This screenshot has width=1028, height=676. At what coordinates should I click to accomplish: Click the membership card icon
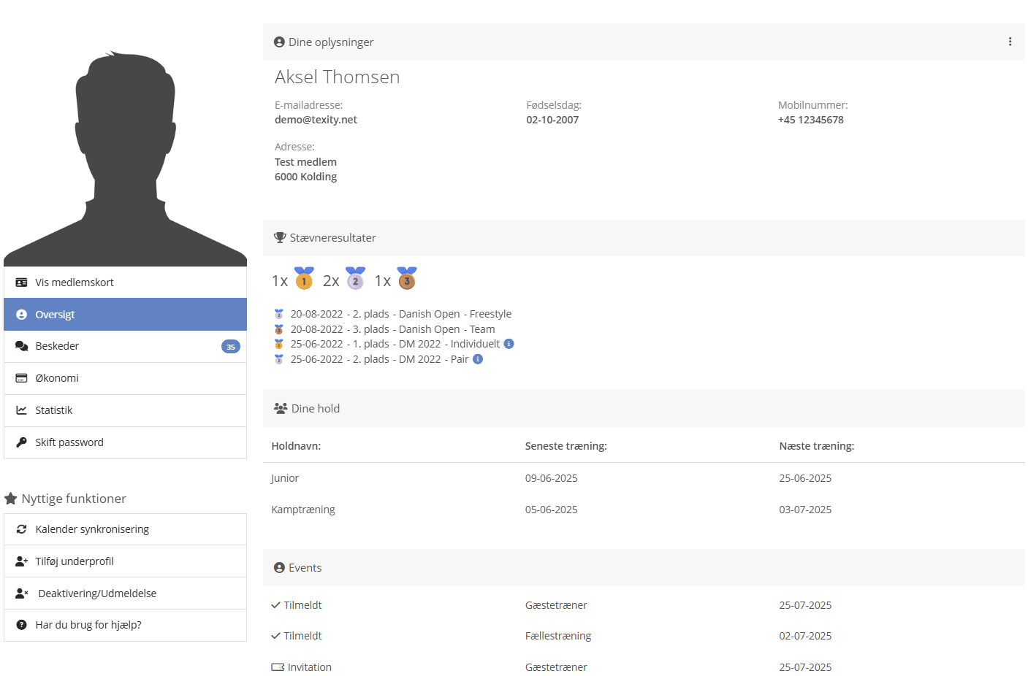click(x=21, y=283)
